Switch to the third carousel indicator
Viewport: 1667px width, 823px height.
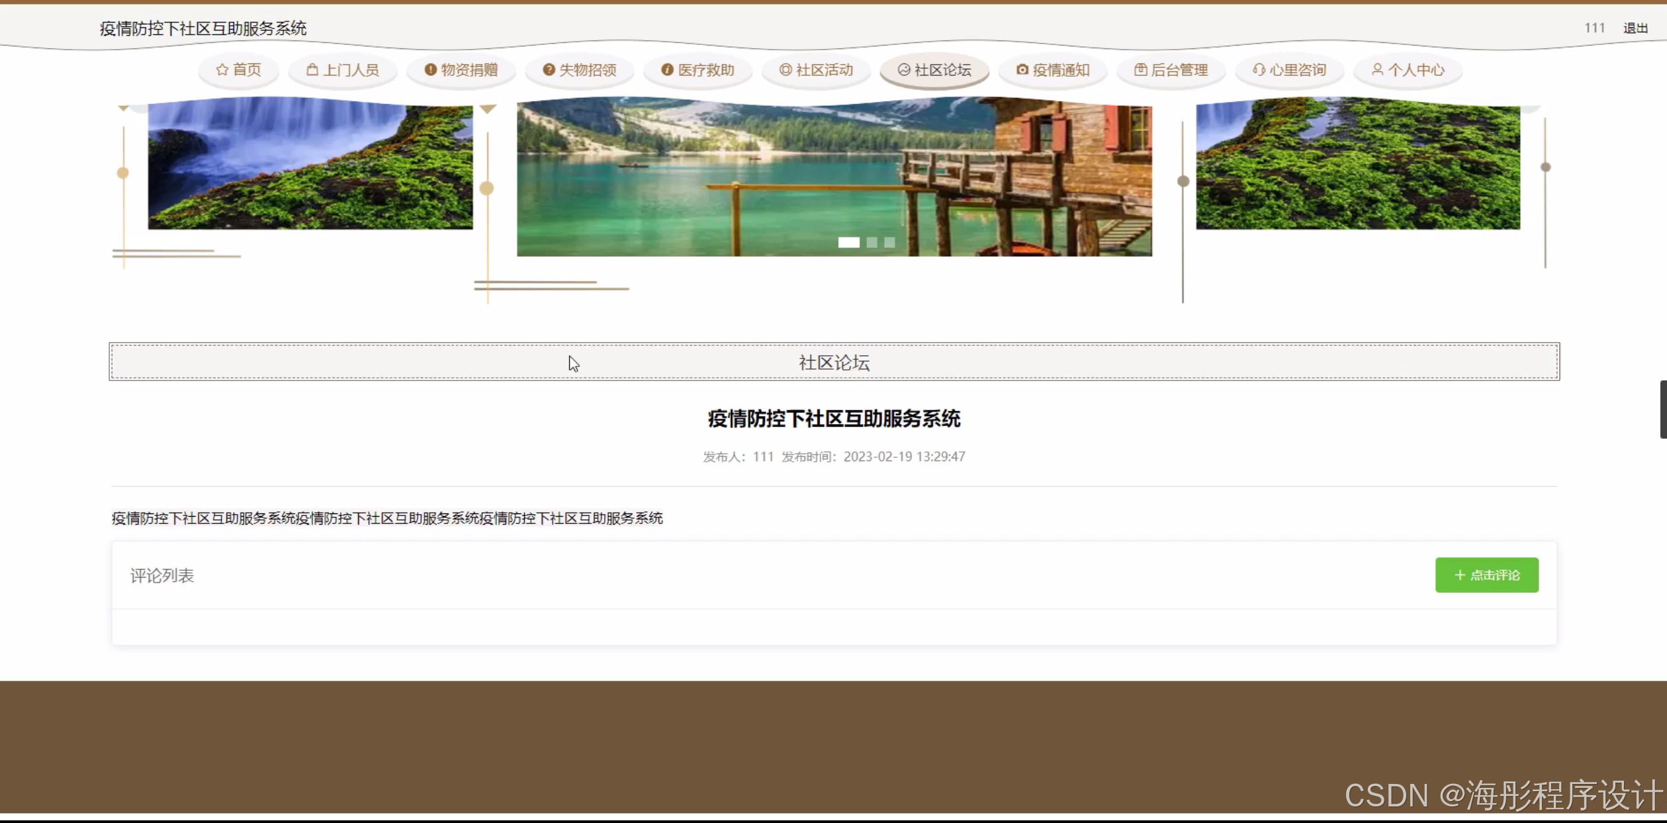[x=889, y=243]
